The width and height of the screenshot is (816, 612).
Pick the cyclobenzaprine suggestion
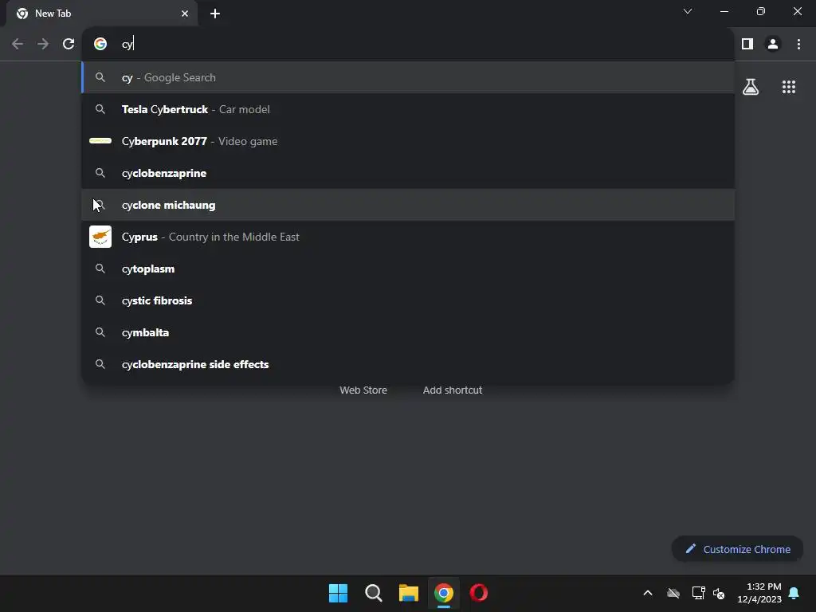[408, 173]
